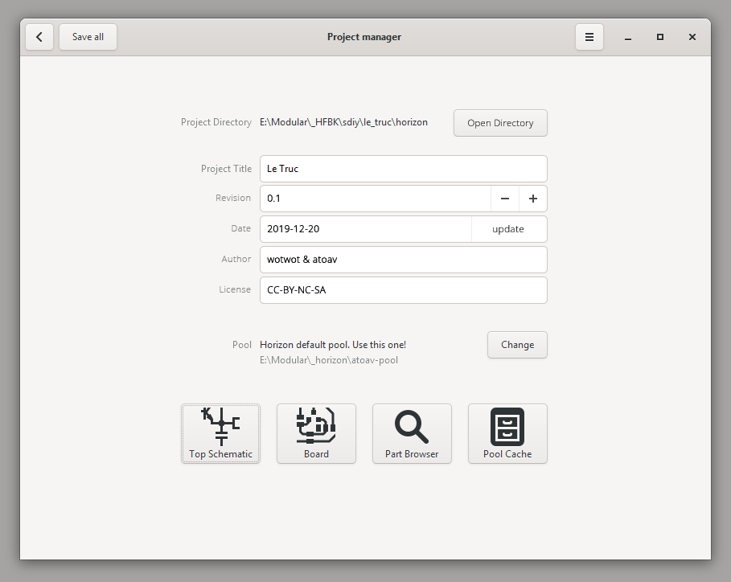Click Save all button
The image size is (731, 582).
[x=88, y=37]
